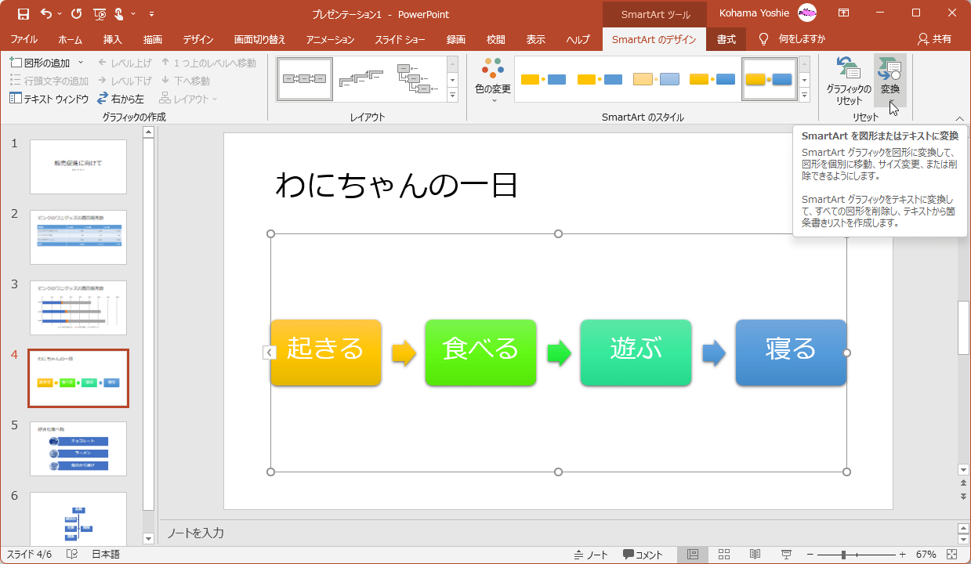This screenshot has width=971, height=564.
Task: Click 図形の追加 add shape button
Action: (x=41, y=63)
